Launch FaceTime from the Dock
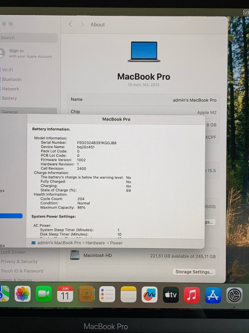The height and width of the screenshot is (333, 249). [x=44, y=294]
